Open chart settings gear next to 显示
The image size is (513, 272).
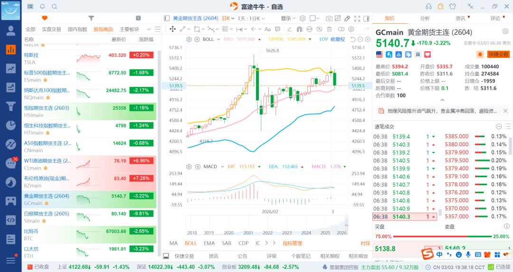coord(303,19)
